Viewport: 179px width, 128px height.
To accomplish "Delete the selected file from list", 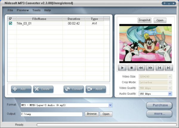I will [x=43, y=89].
